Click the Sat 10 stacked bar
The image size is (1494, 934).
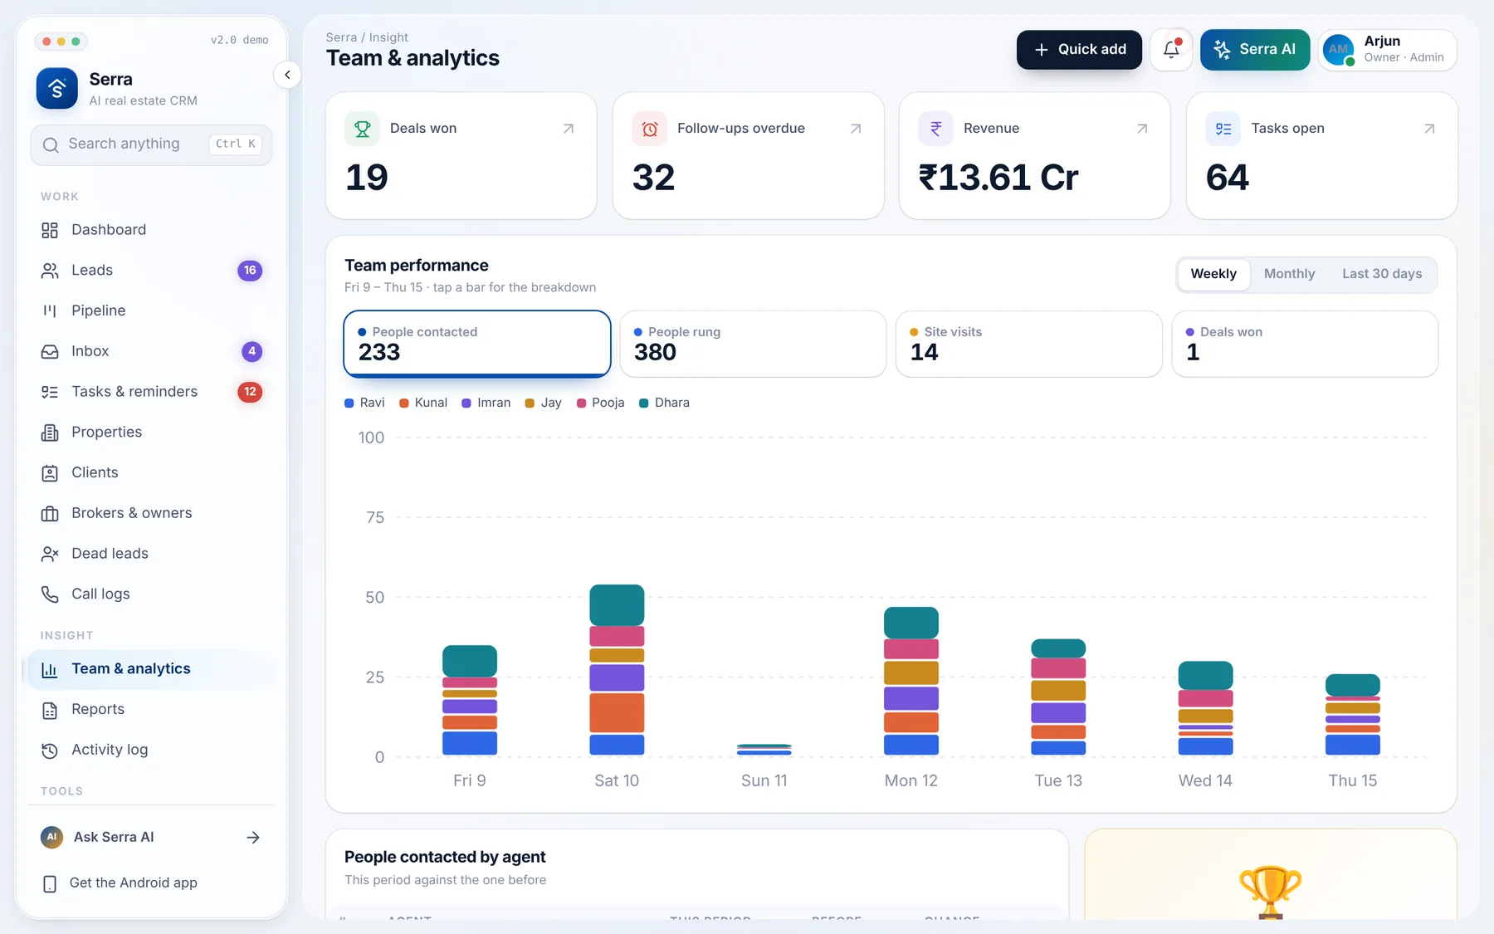pyautogui.click(x=617, y=670)
